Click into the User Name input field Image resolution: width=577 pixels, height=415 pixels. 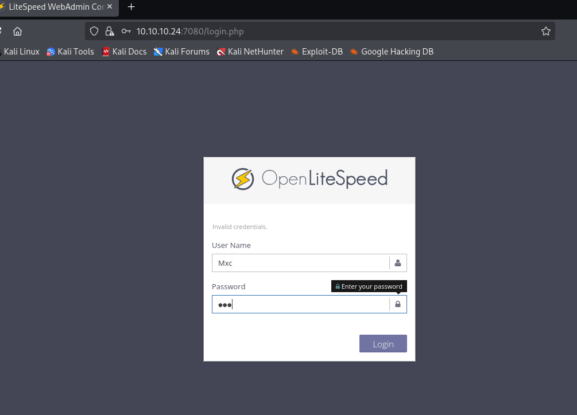[x=300, y=263]
